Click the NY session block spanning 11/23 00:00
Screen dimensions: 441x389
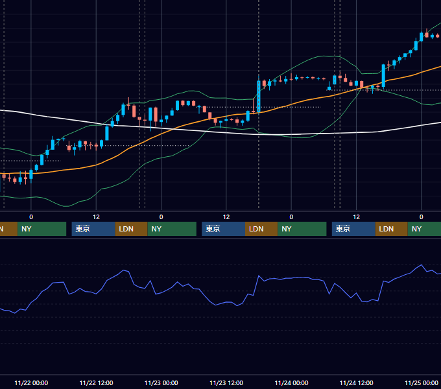click(x=172, y=229)
